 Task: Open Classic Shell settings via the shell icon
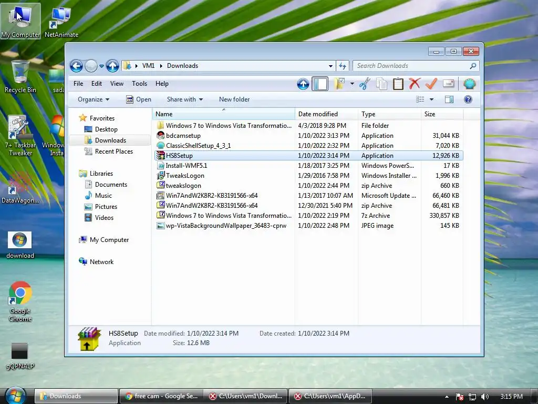pos(469,84)
